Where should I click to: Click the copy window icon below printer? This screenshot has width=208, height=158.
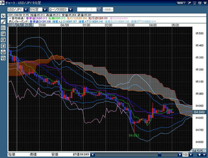point(3,58)
